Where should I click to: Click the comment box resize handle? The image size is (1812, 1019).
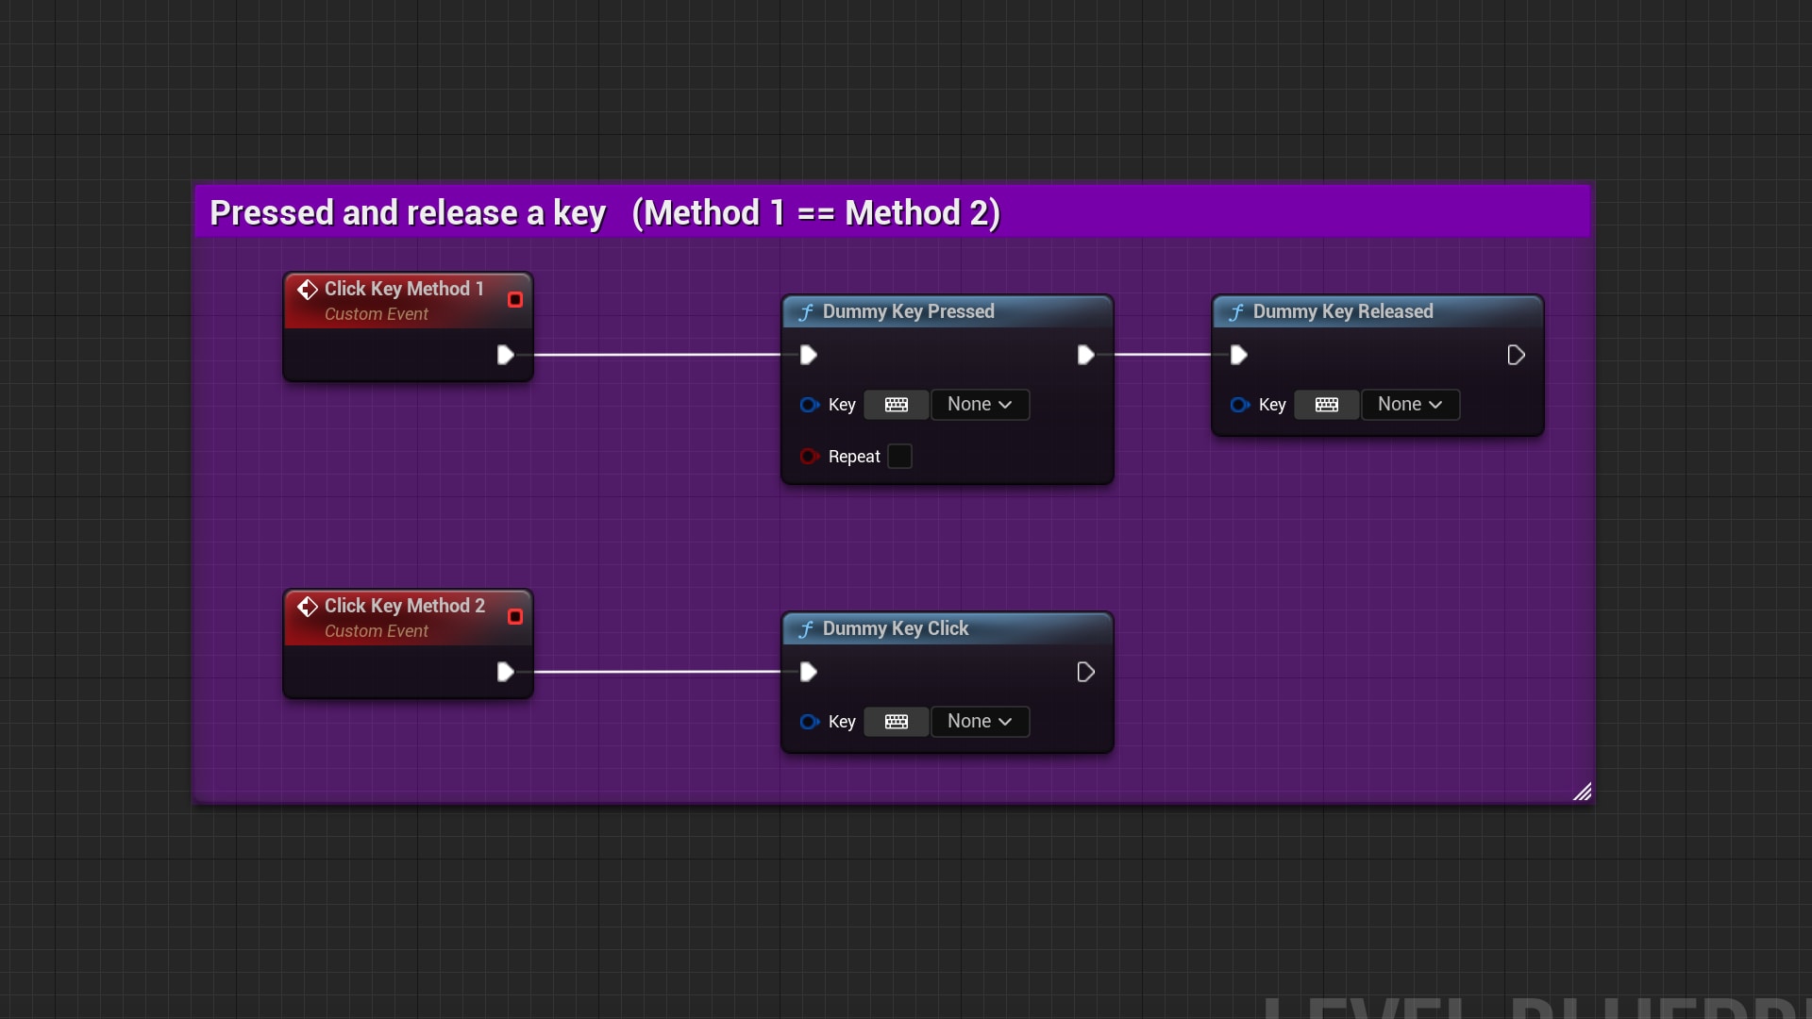click(1584, 793)
